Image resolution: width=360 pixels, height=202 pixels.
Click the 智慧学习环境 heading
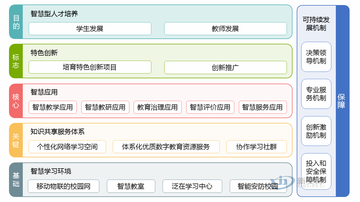click(x=51, y=171)
